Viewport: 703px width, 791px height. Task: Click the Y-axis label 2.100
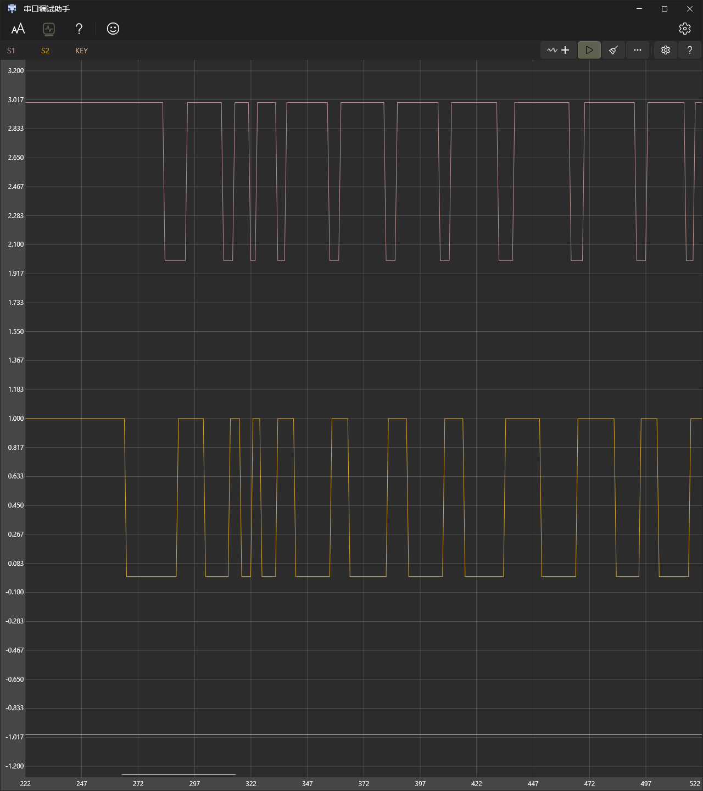(16, 244)
